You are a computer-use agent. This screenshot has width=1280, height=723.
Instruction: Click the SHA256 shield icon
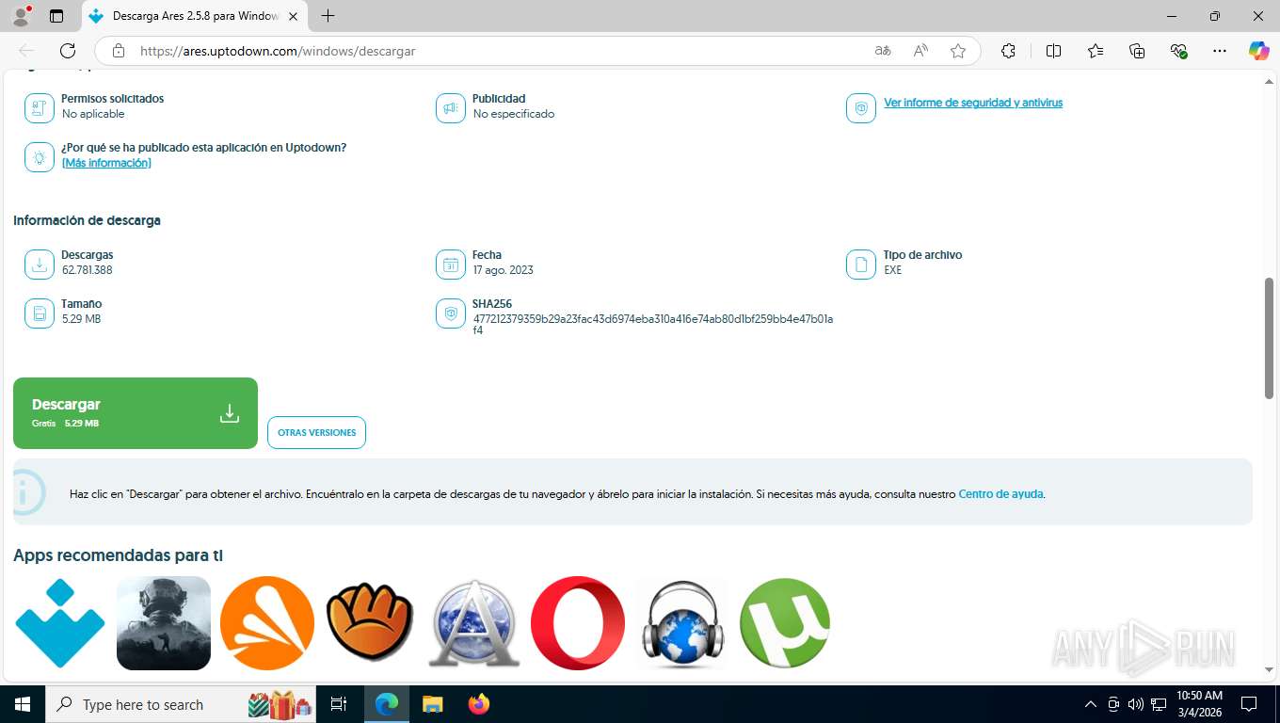451,313
